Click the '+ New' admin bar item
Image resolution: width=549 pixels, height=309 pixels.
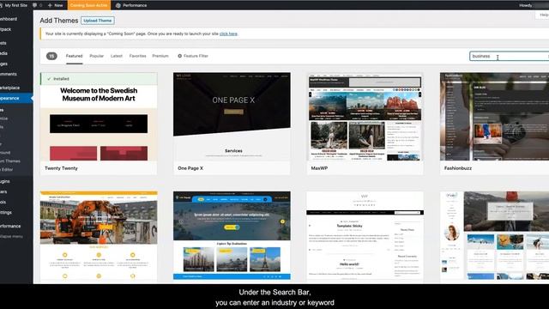(55, 5)
